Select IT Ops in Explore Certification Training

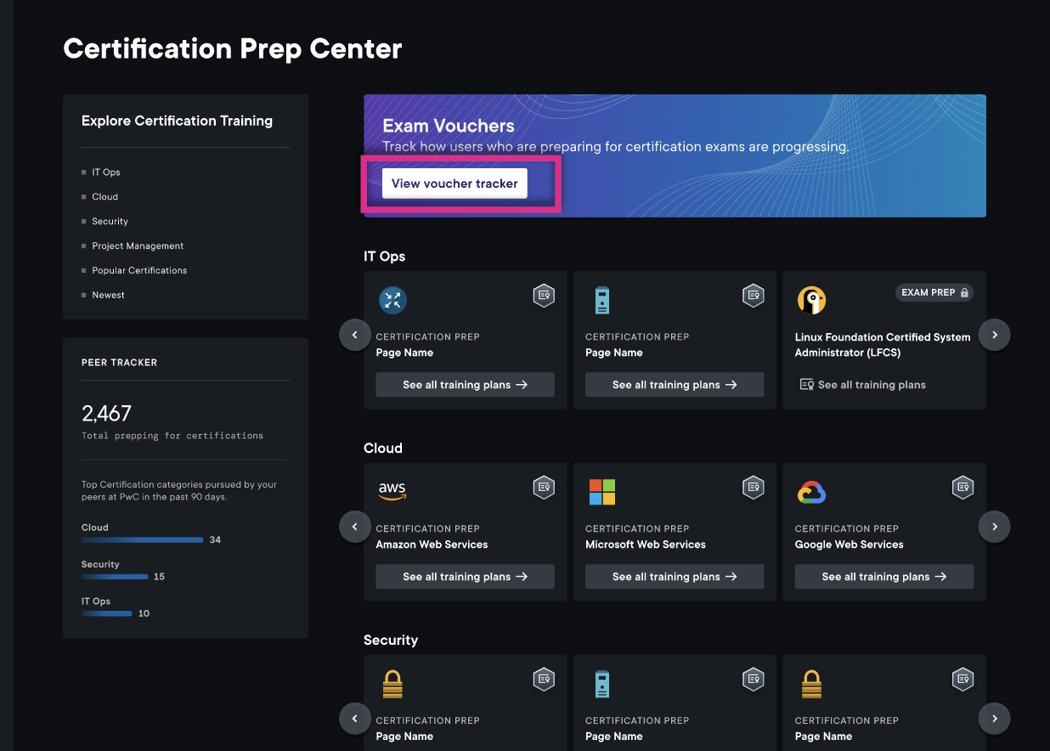tap(106, 172)
